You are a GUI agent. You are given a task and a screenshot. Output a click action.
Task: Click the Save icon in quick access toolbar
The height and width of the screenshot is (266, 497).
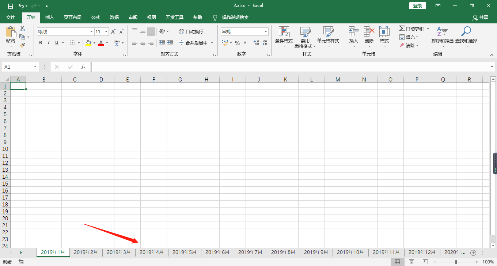pyautogui.click(x=10, y=6)
